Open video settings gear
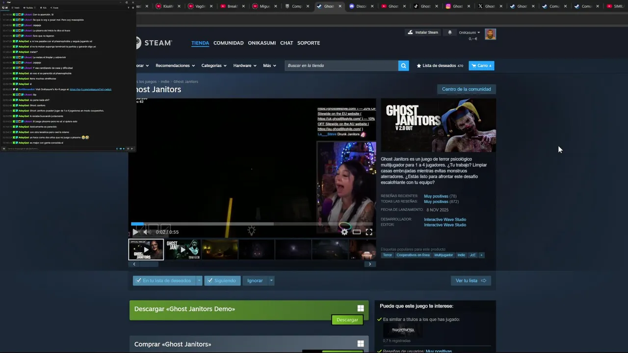Viewport: 628px width, 353px height. pyautogui.click(x=344, y=232)
